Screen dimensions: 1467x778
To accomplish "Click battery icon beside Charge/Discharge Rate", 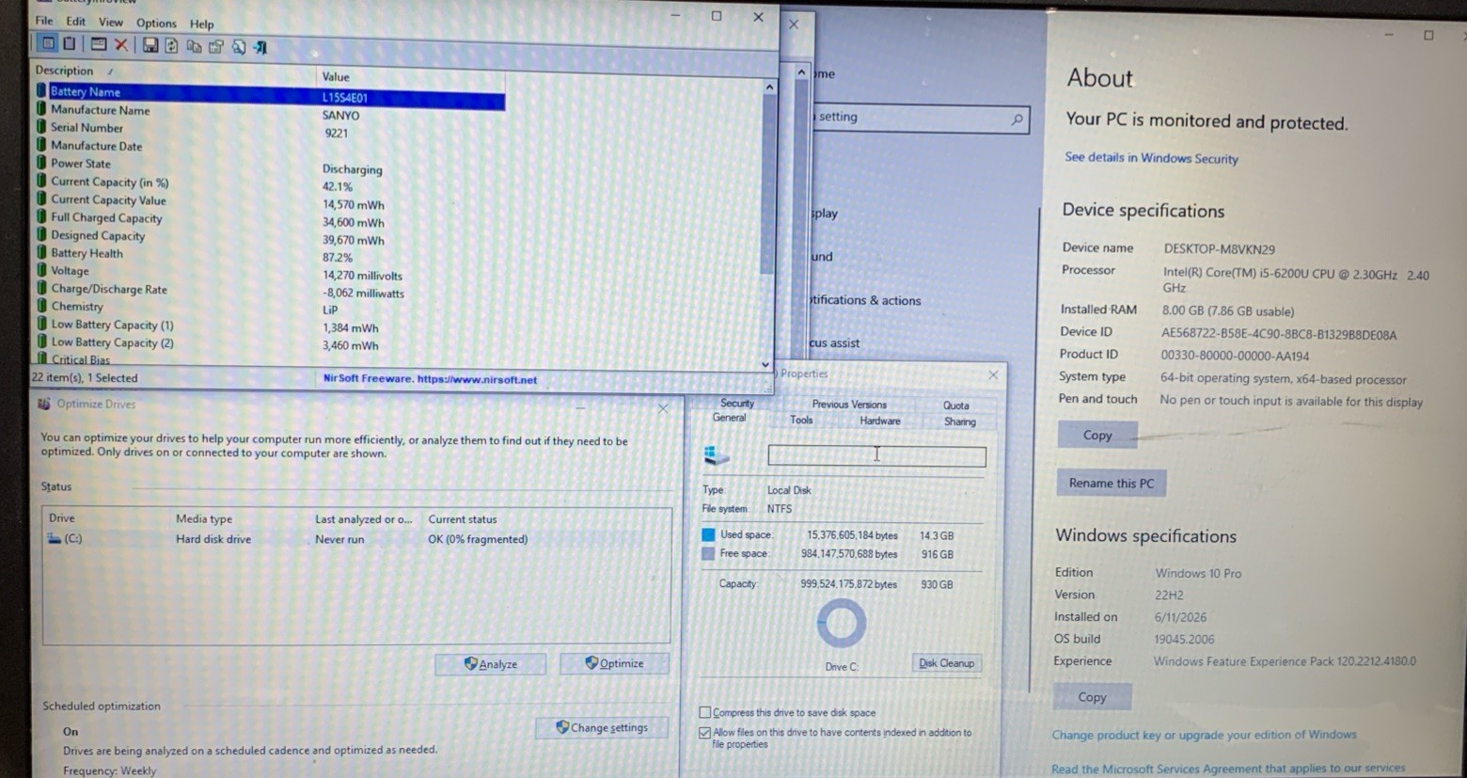I will pyautogui.click(x=41, y=288).
